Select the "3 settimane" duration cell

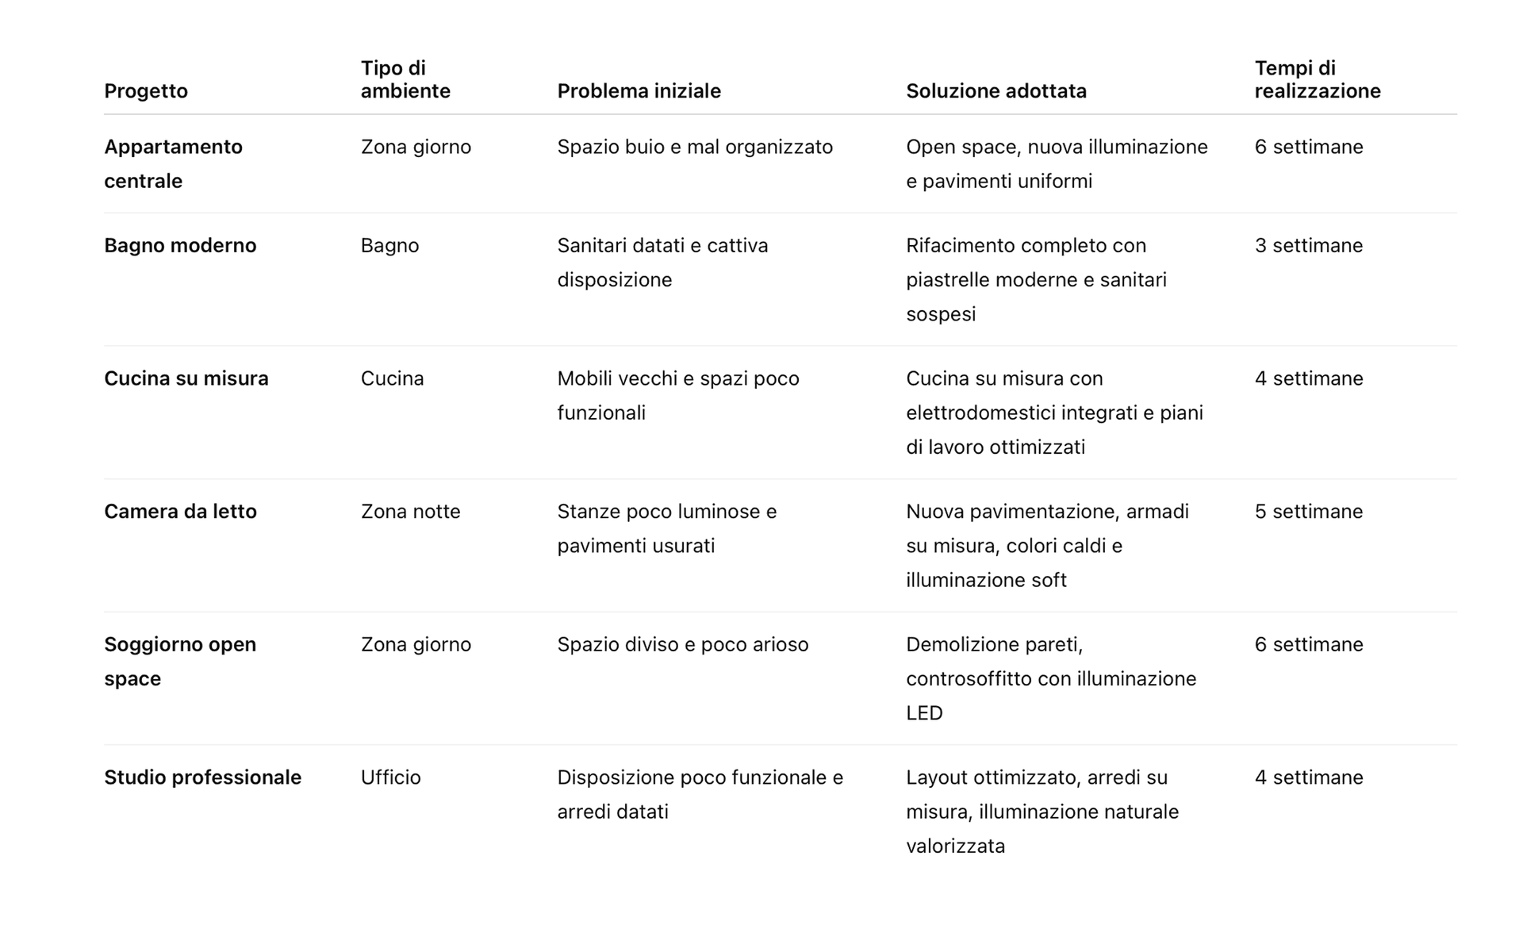pyautogui.click(x=1308, y=246)
